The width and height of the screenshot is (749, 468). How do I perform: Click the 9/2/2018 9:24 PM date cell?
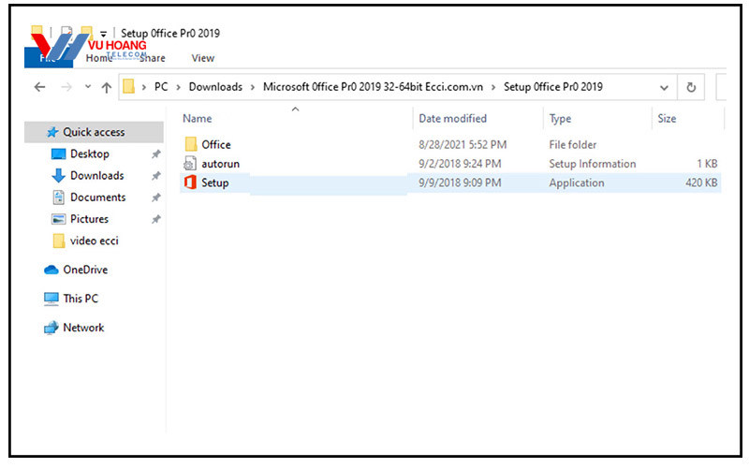pos(460,164)
